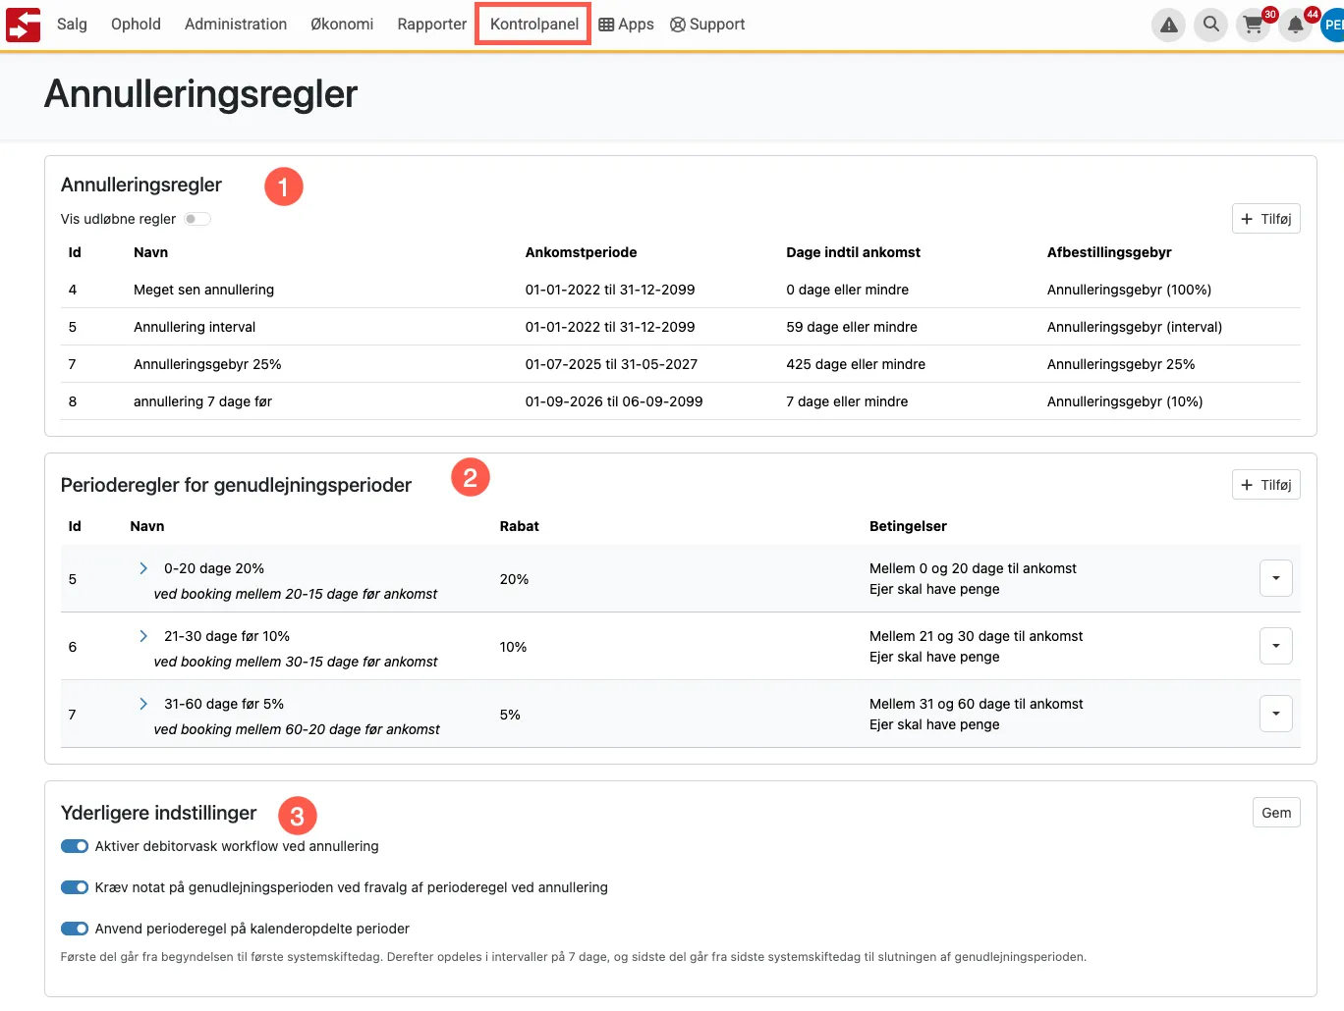Open the Rapporter menu
Screen dimensions: 1344x1011
(x=432, y=25)
